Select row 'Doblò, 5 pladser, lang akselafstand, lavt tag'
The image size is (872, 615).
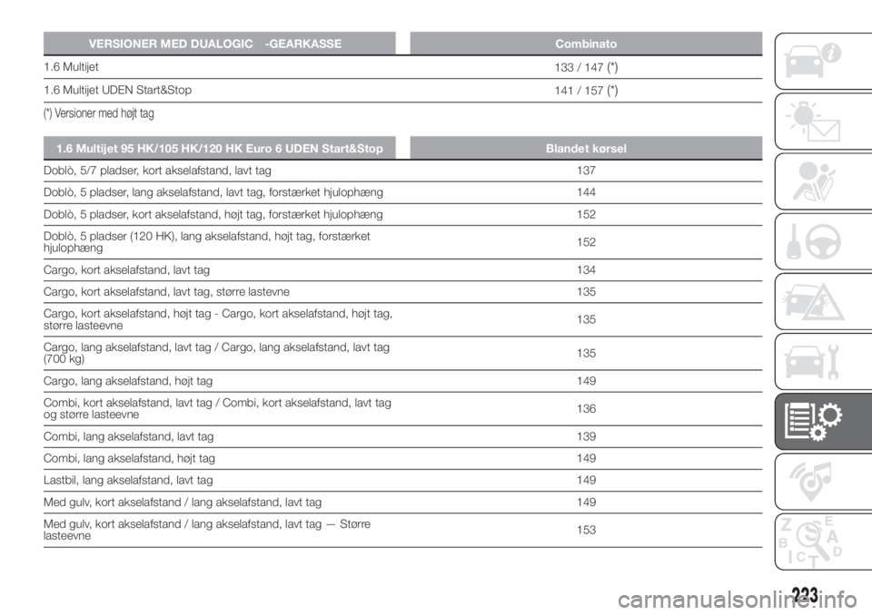402,192
